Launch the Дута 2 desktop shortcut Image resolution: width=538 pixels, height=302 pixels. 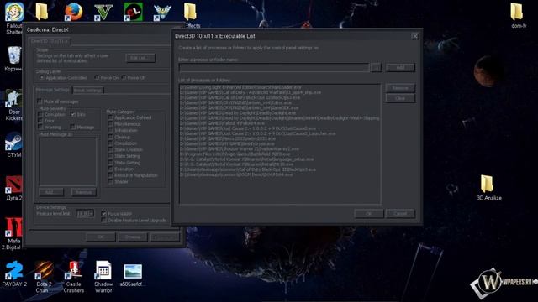coord(14,185)
